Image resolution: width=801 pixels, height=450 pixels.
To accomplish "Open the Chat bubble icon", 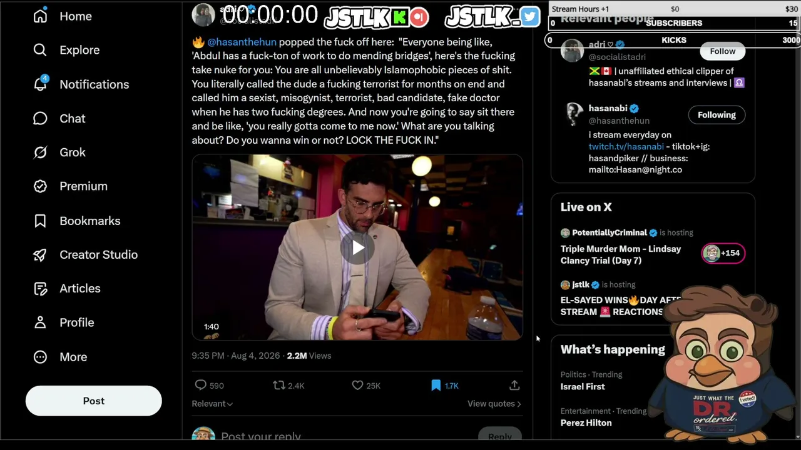I will (x=40, y=119).
